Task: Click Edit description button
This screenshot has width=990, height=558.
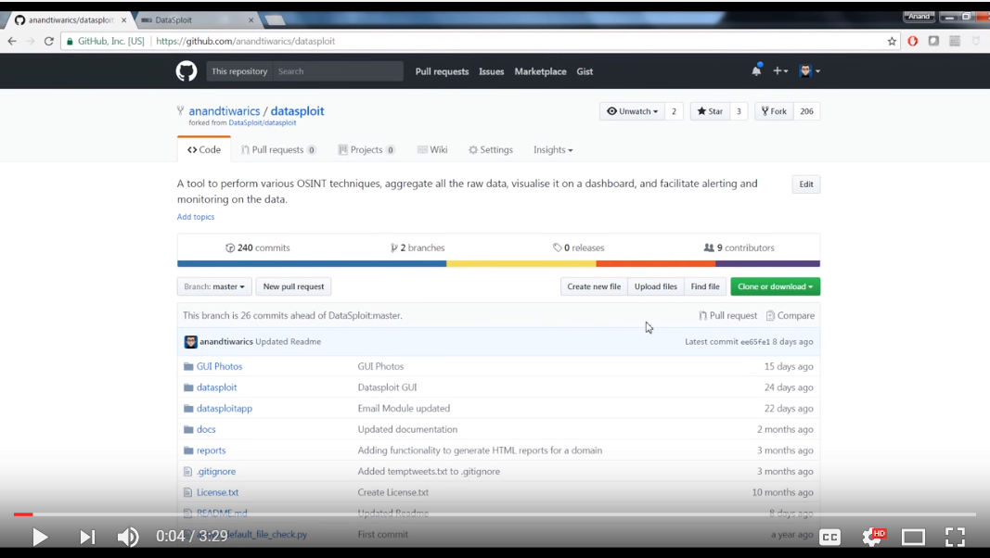Action: (x=806, y=184)
